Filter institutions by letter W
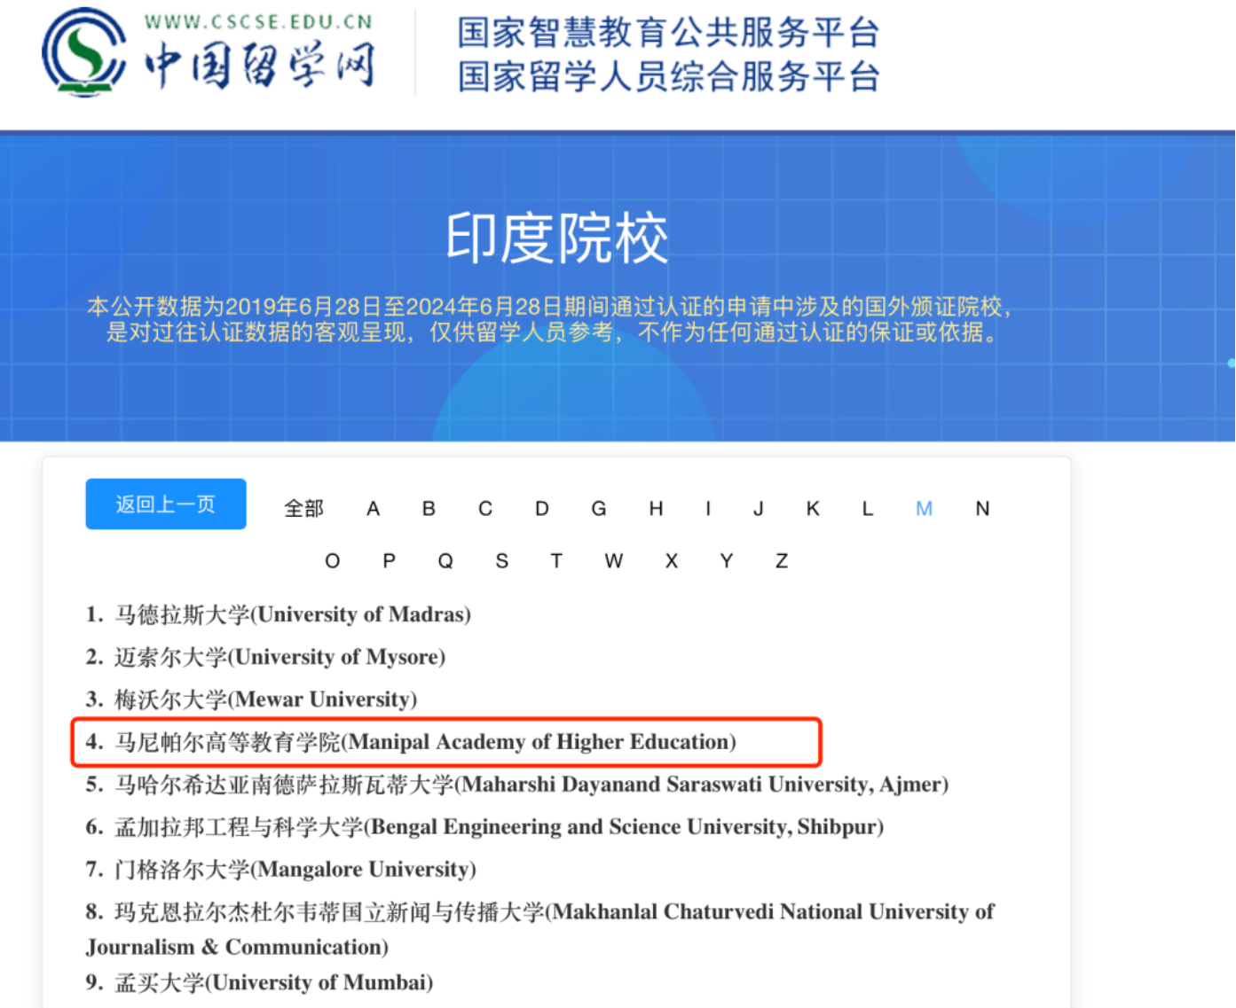The height and width of the screenshot is (1008, 1236). (x=614, y=561)
